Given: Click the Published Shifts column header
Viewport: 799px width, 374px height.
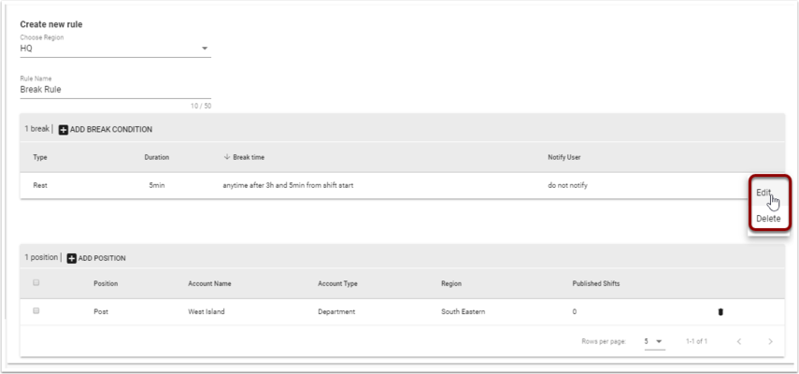Looking at the screenshot, I should pos(595,284).
